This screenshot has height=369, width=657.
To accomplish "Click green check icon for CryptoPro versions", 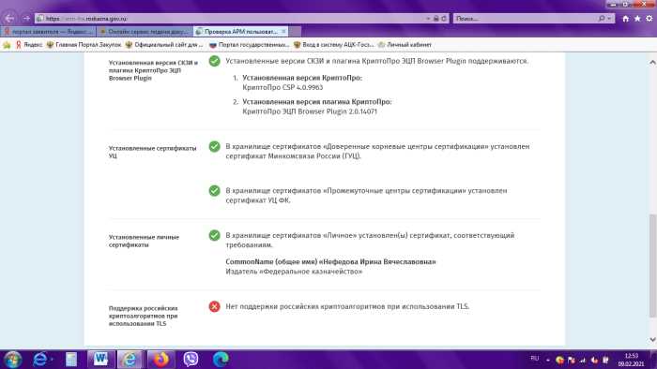I will point(215,62).
